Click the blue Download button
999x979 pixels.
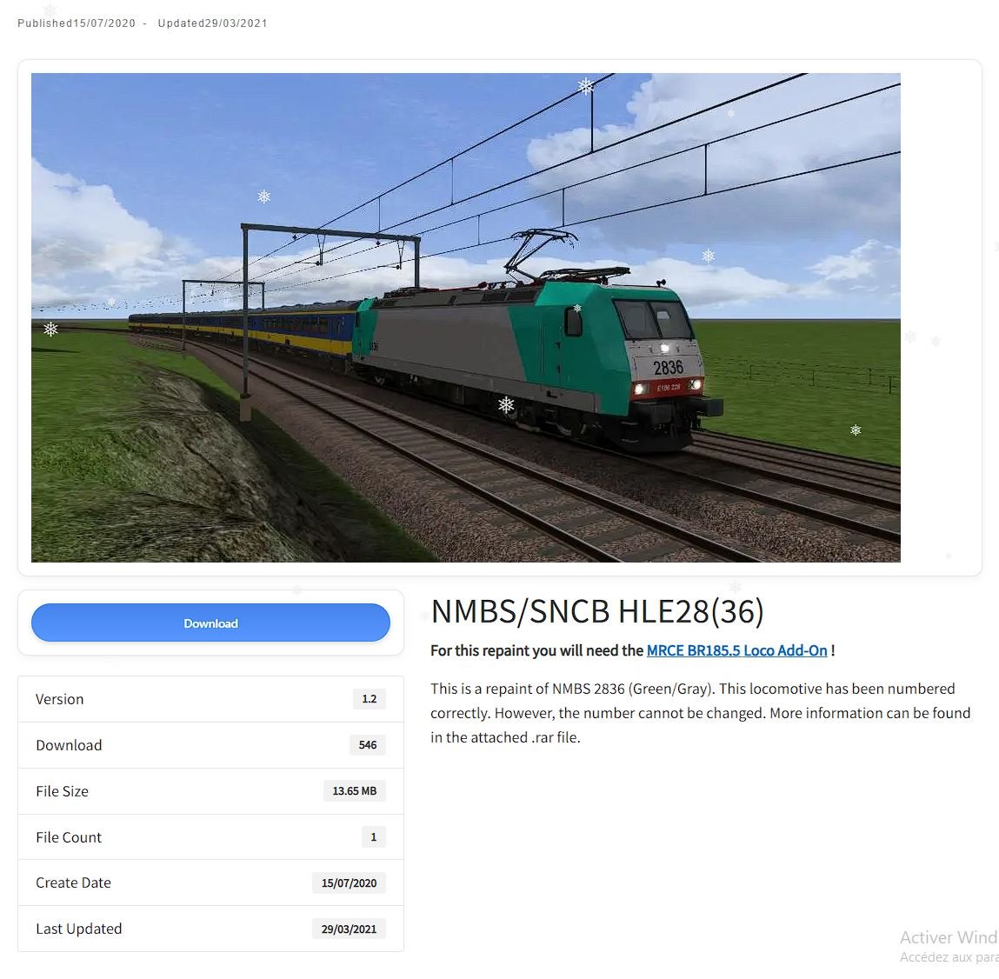coord(210,623)
